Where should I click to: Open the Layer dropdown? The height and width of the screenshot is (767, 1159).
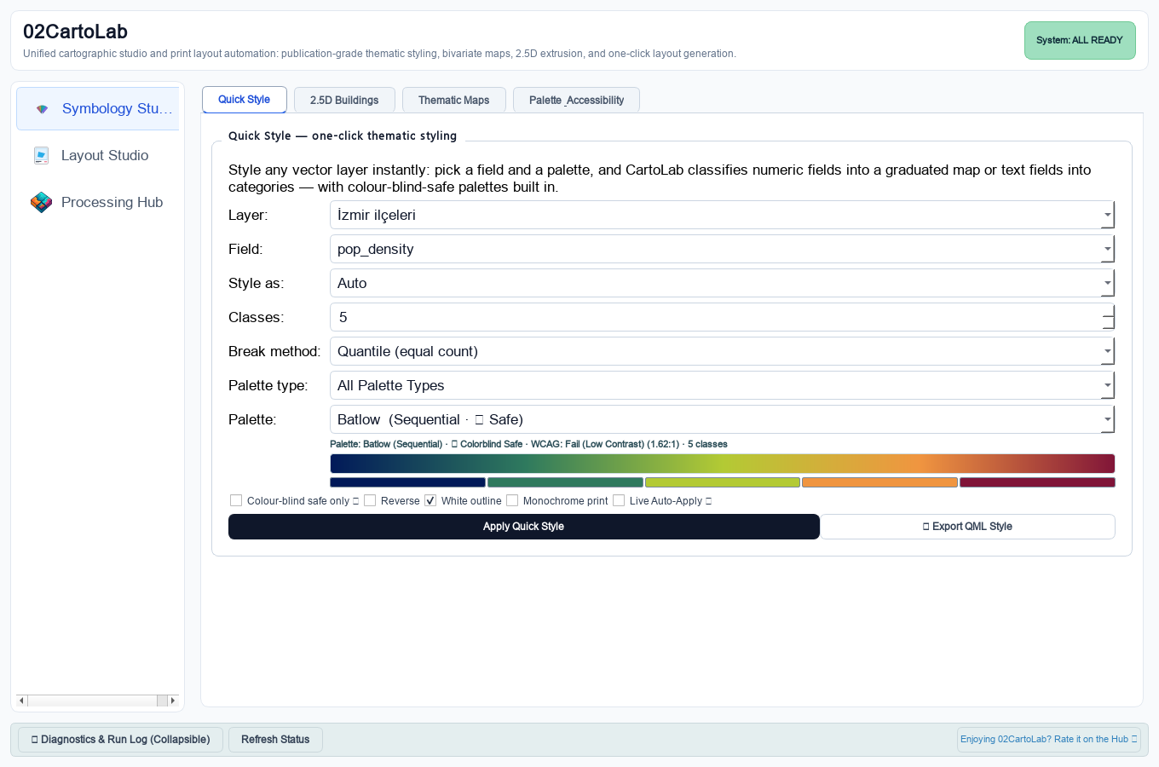722,215
